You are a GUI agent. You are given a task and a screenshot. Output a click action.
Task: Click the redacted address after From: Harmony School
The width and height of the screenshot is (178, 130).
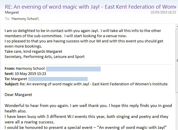click(73, 69)
